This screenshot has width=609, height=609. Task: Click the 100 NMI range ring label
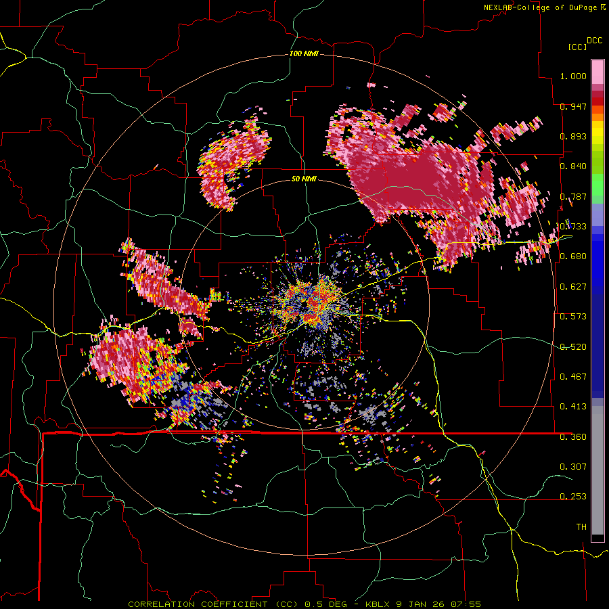coord(304,53)
